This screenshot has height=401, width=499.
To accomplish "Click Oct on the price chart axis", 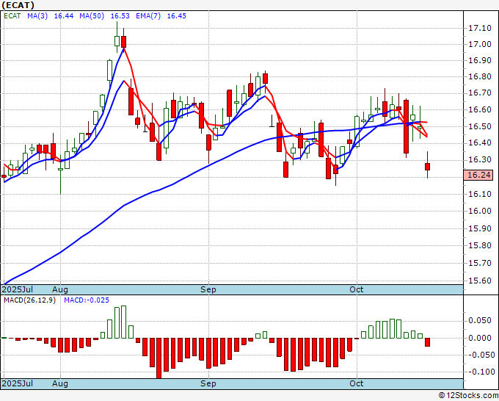I will point(357,289).
